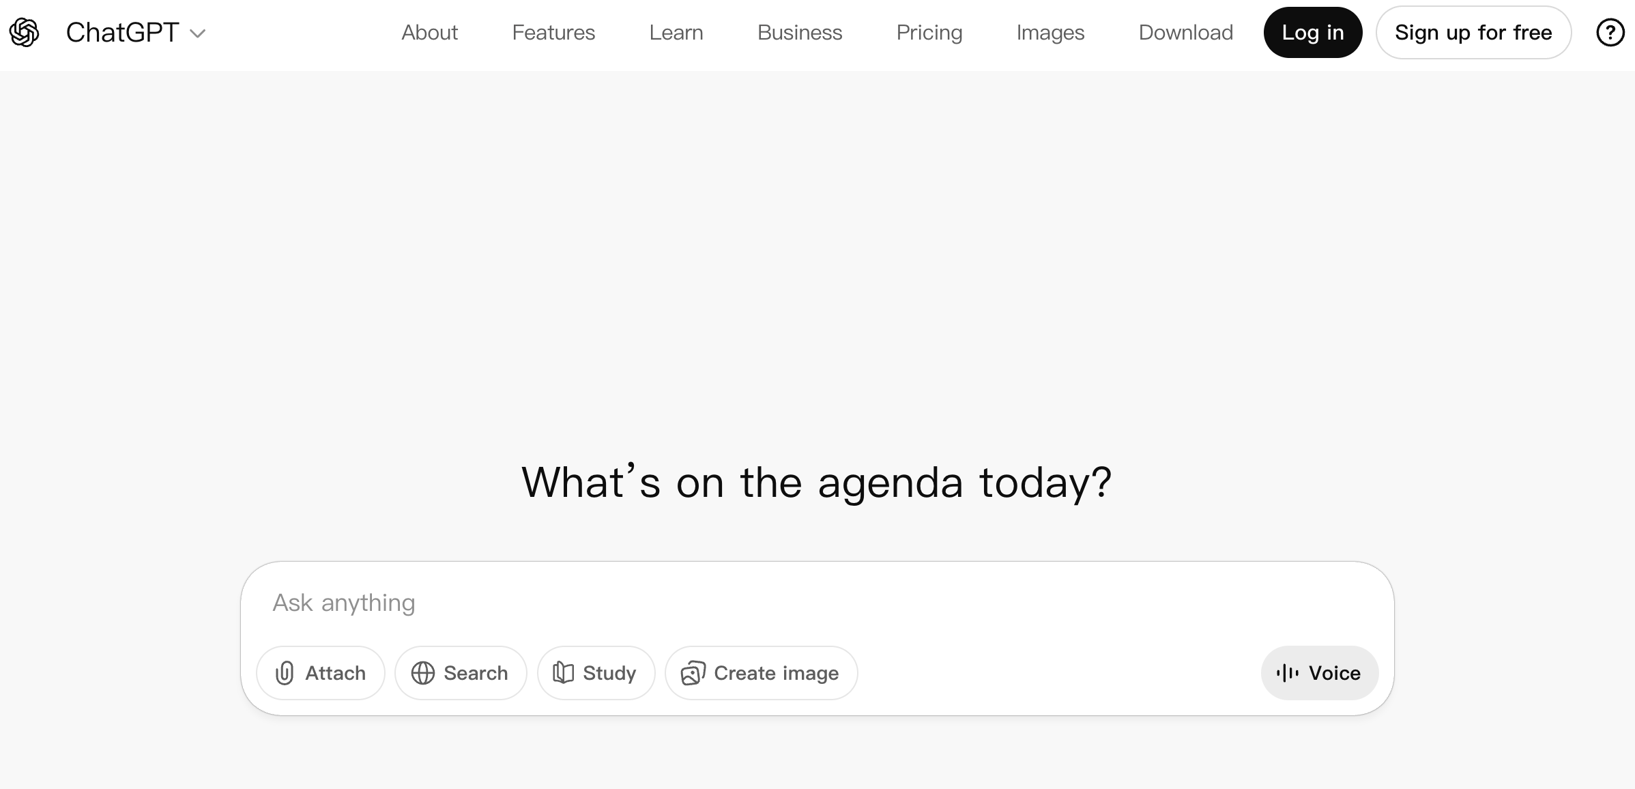Start Voice mode via waveform icon
1635x789 pixels.
click(1287, 673)
